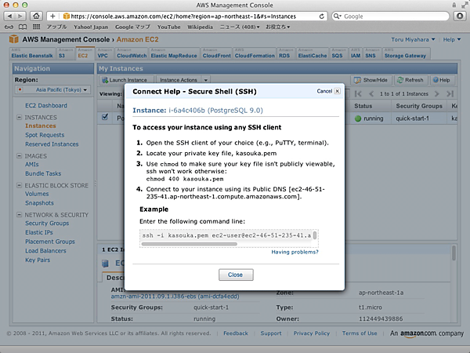The width and height of the screenshot is (470, 353).
Task: Switch to the CloudWatch tab
Action: [x=132, y=53]
